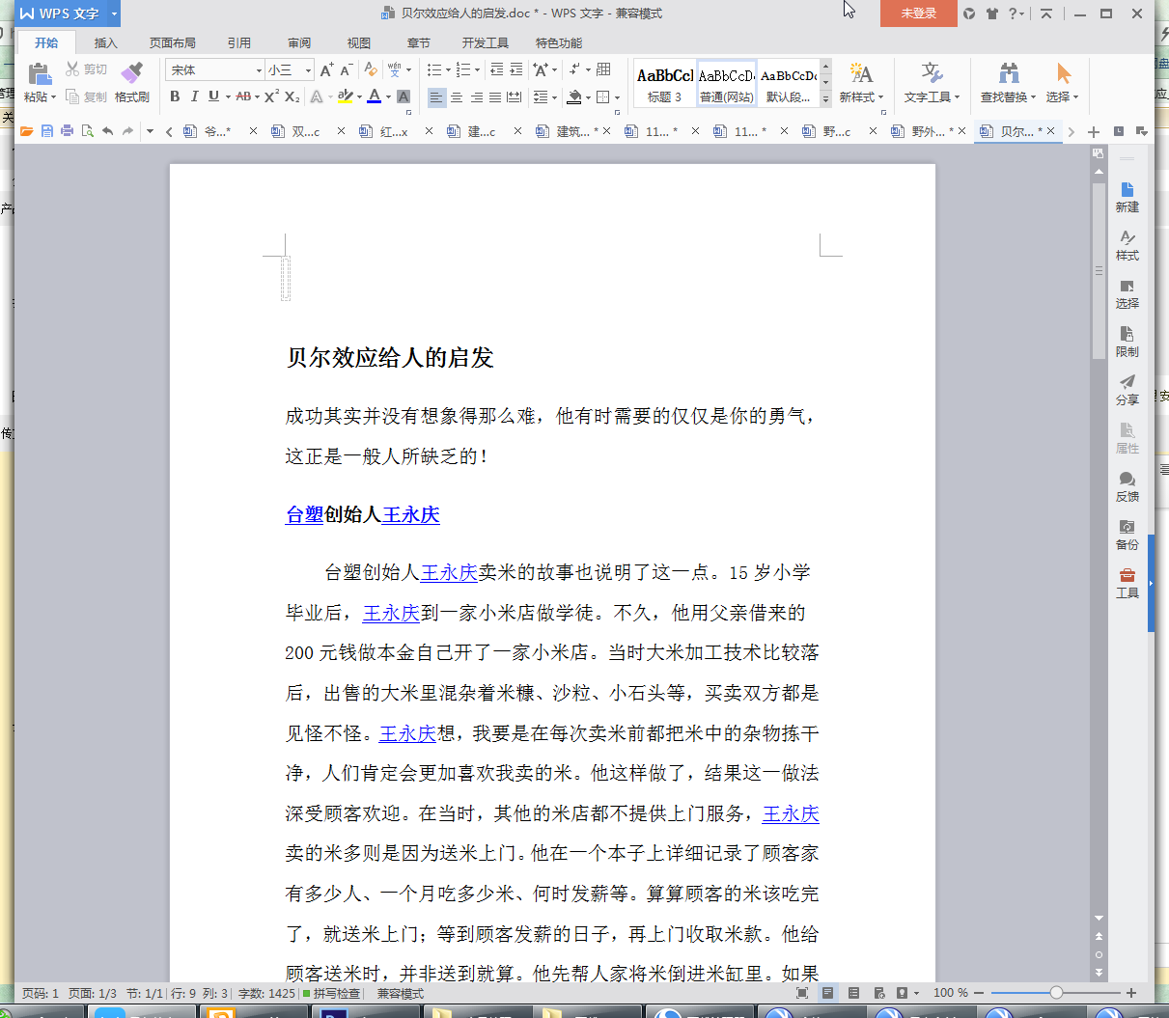Switch to the Page Layout (页面布局) tab

pyautogui.click(x=173, y=42)
